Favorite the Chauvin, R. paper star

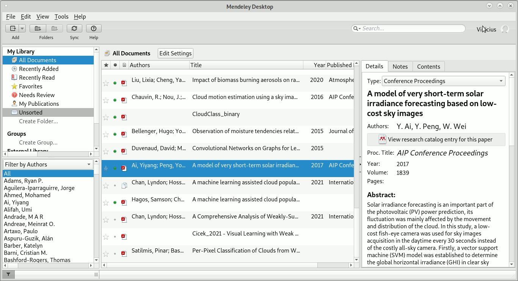tap(106, 100)
